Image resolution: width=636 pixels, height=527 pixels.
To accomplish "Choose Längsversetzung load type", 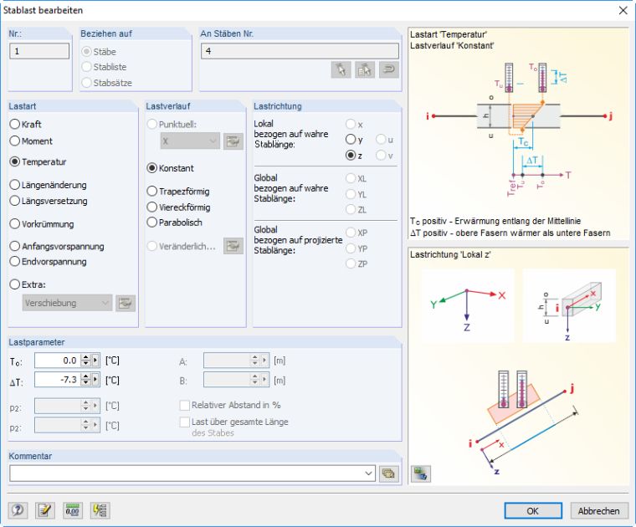I will pyautogui.click(x=49, y=201).
